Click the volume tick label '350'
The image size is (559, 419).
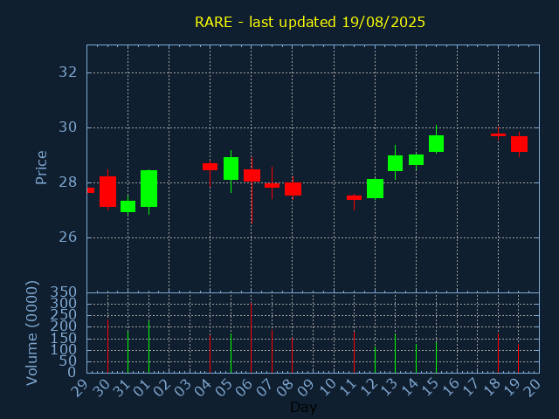(x=63, y=292)
